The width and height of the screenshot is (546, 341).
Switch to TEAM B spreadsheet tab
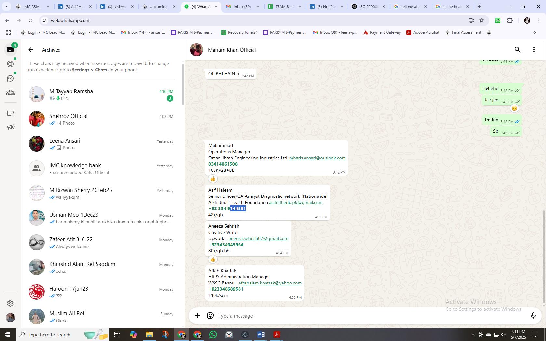click(285, 6)
